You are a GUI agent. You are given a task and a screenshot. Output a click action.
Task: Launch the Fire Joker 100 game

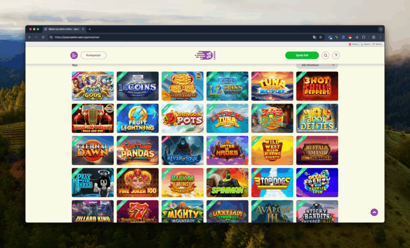138,182
